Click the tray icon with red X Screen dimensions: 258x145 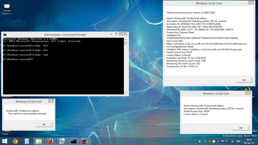coord(227,141)
